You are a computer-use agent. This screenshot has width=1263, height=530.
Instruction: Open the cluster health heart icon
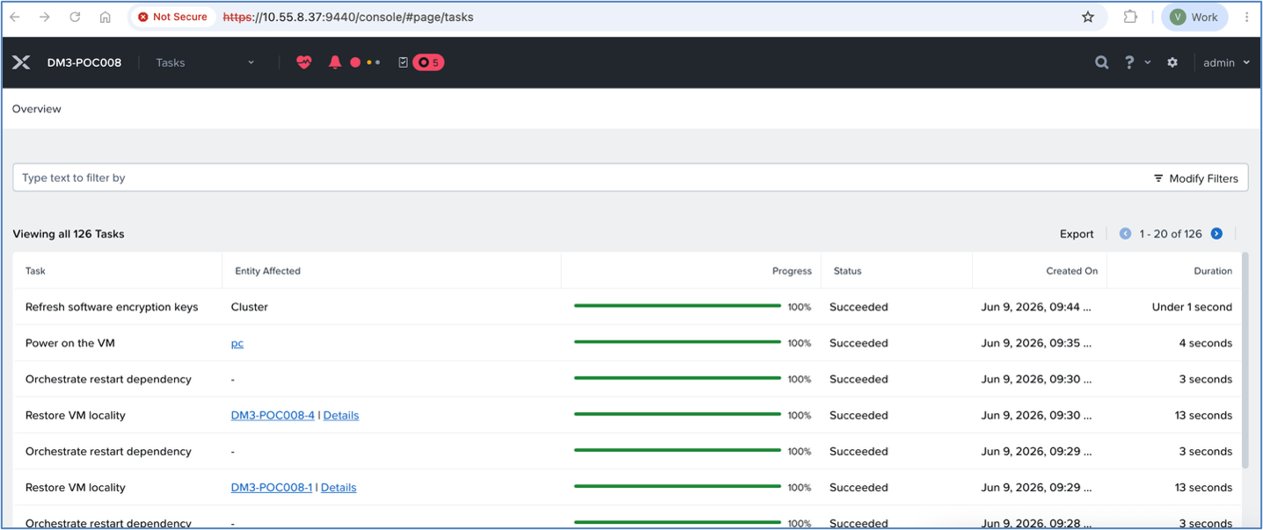click(x=304, y=62)
